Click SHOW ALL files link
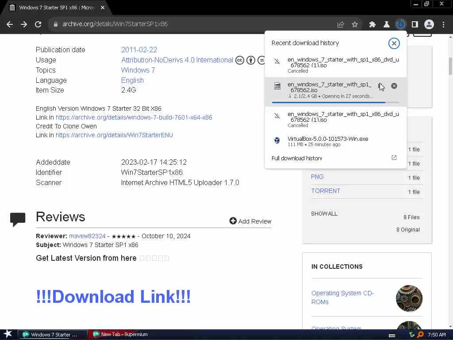This screenshot has height=340, width=453. (324, 214)
